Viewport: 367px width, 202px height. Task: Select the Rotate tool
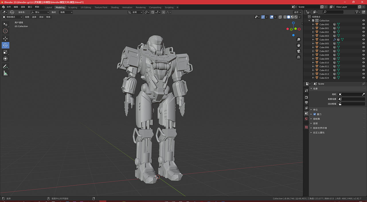5,45
